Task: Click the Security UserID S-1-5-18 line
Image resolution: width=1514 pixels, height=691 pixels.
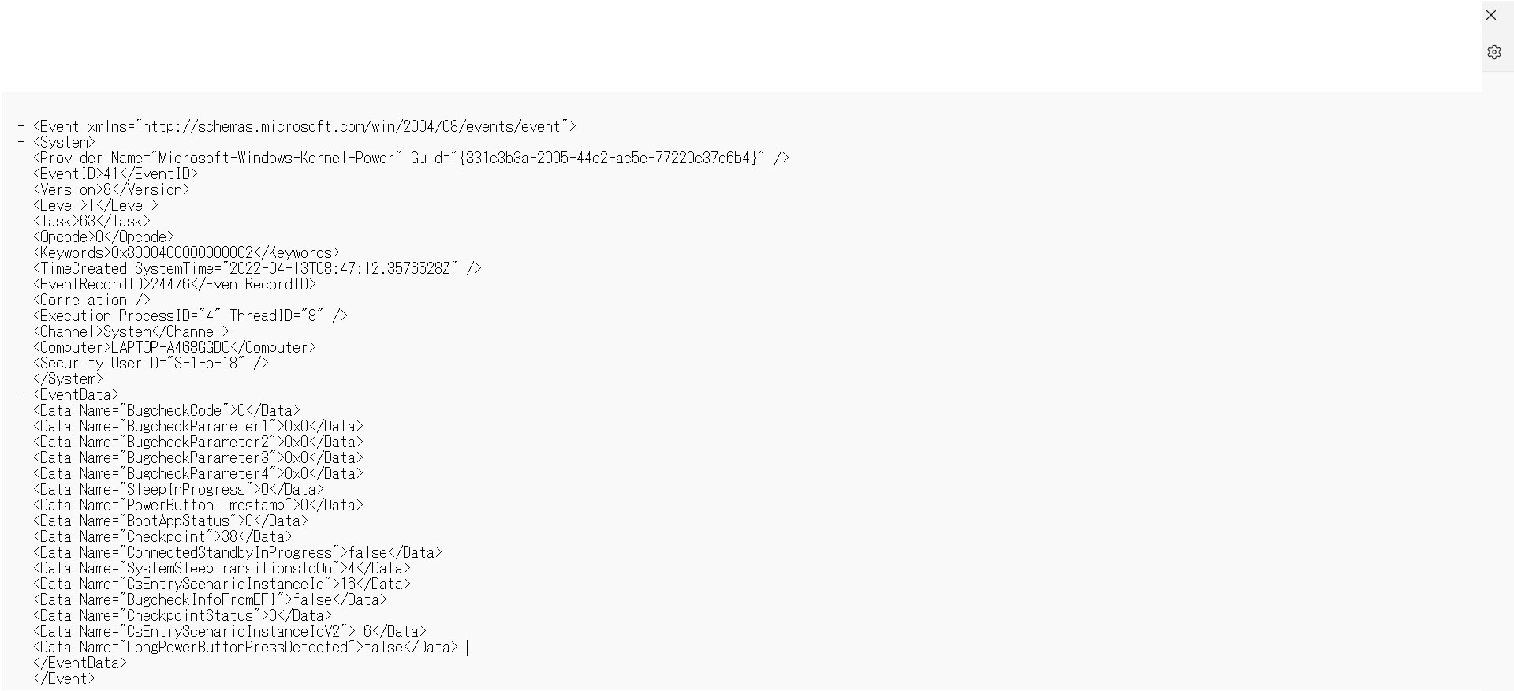Action: 151,363
